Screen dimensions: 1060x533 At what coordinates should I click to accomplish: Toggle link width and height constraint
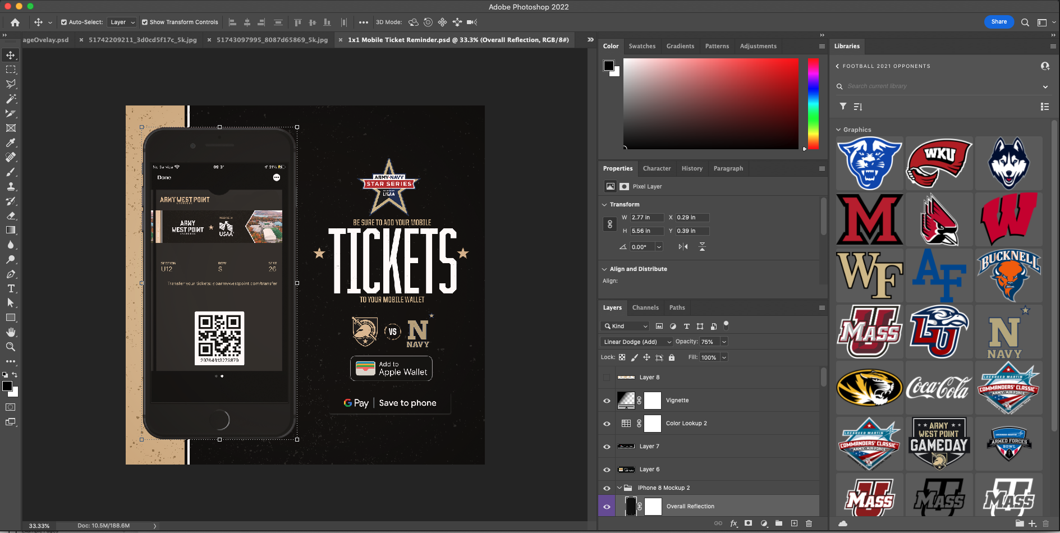pyautogui.click(x=610, y=224)
